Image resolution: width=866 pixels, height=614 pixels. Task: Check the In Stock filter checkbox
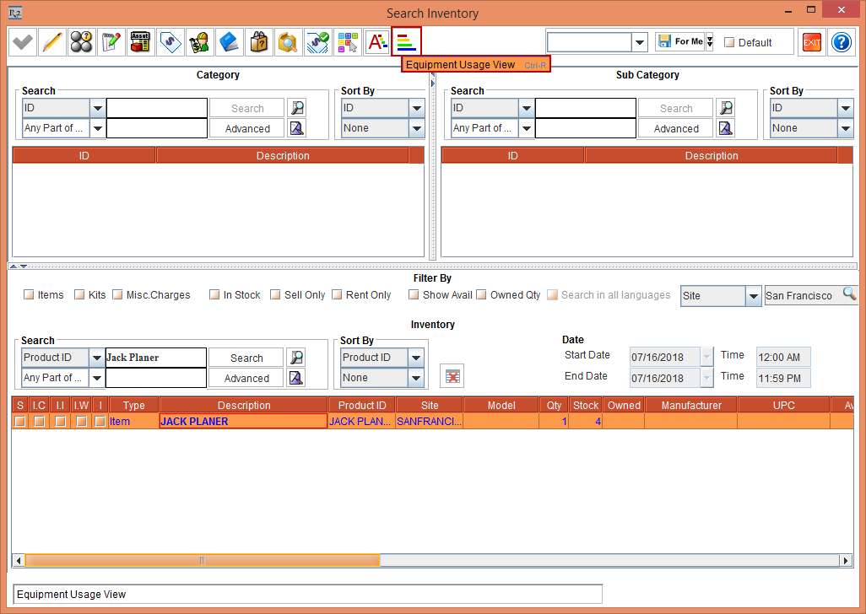point(215,295)
